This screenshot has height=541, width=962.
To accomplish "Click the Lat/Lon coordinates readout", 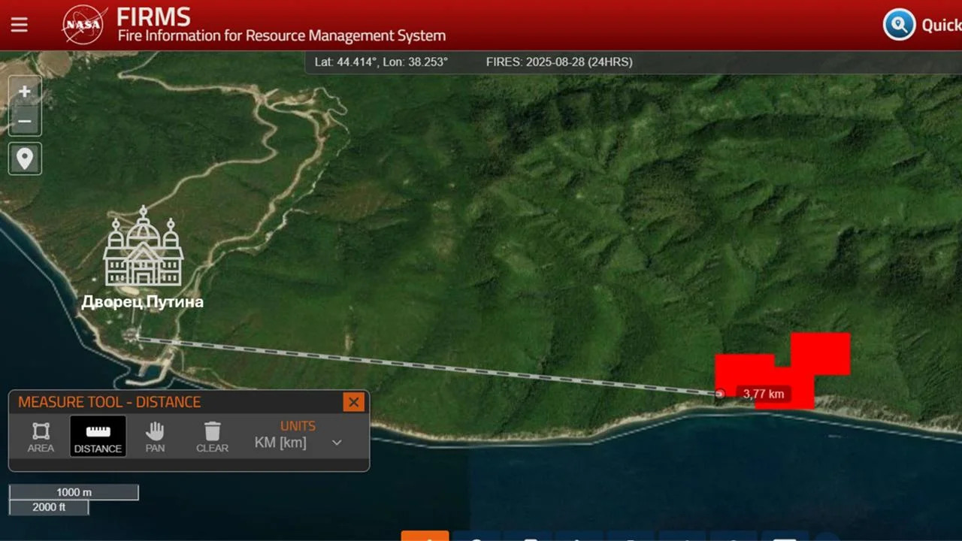I will pos(381,62).
